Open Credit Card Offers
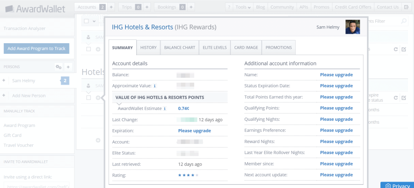Image resolution: width=414 pixels, height=188 pixels. (353, 7)
